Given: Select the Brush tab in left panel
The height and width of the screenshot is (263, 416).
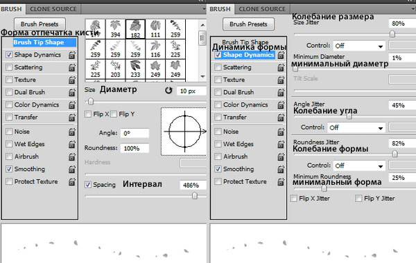Looking at the screenshot, I should [11, 9].
